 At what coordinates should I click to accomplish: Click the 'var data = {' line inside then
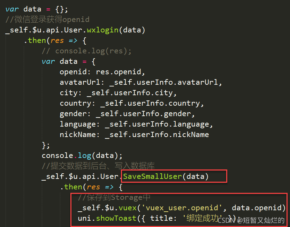pos(68,61)
